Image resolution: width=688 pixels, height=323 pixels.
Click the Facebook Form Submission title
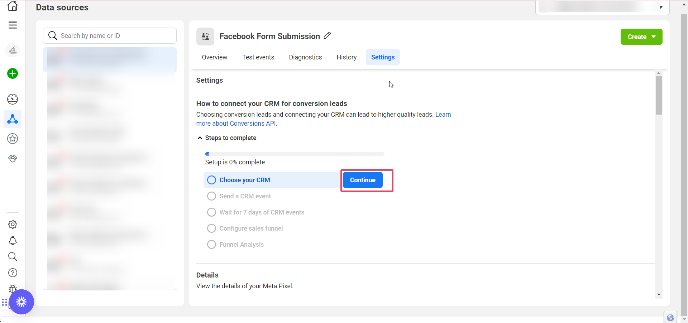click(x=270, y=36)
